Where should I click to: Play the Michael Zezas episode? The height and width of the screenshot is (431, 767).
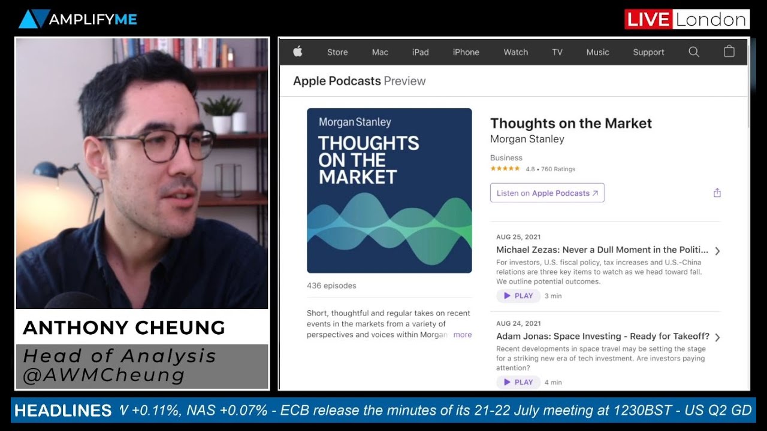point(518,296)
